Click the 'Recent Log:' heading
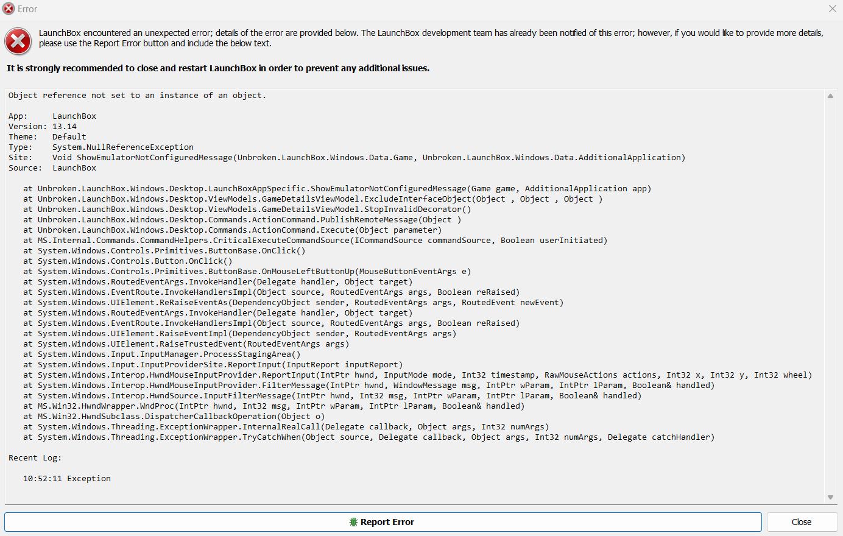Viewport: 843px width, 536px height. point(35,458)
